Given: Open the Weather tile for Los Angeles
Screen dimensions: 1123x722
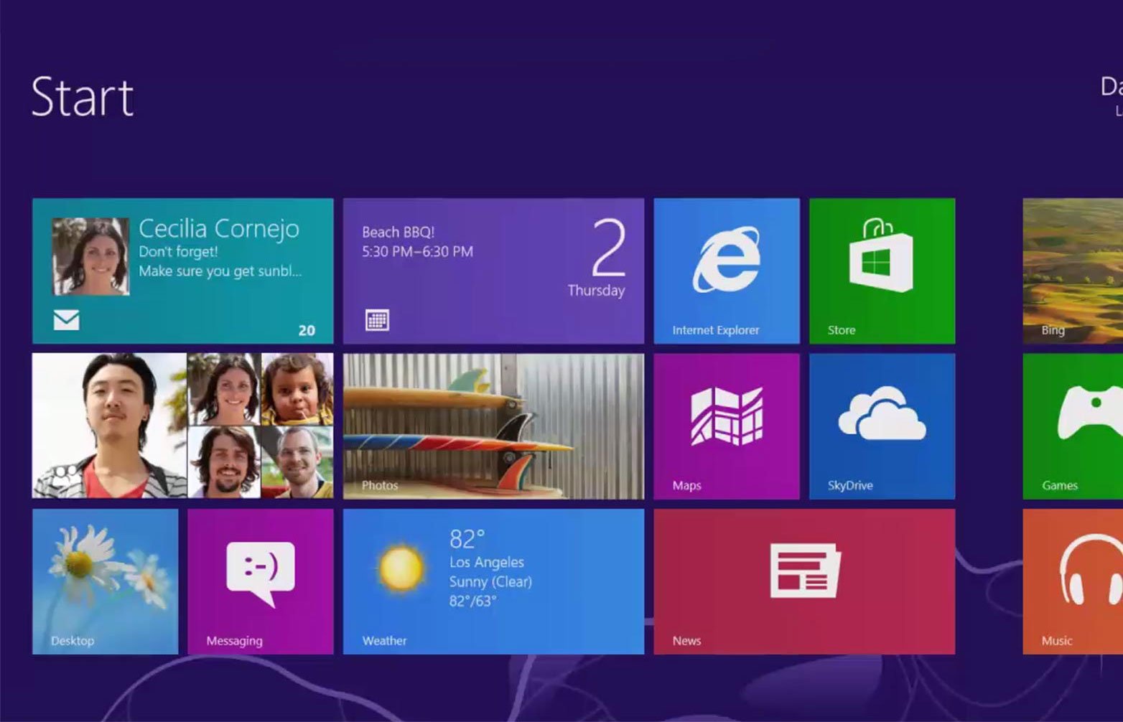Looking at the screenshot, I should click(494, 581).
